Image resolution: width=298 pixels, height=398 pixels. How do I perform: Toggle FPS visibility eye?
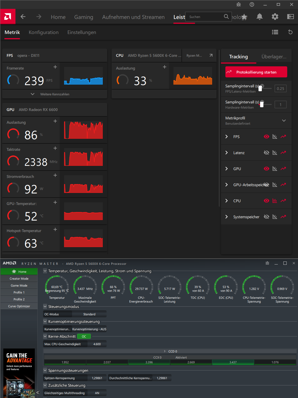pos(267,137)
